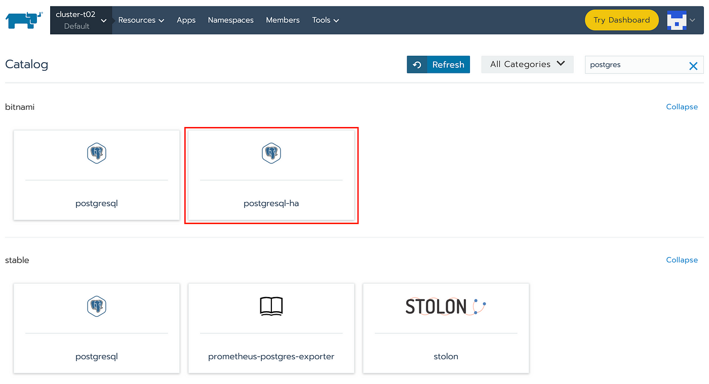Click the stable catalog heading
709x384 pixels.
[17, 260]
